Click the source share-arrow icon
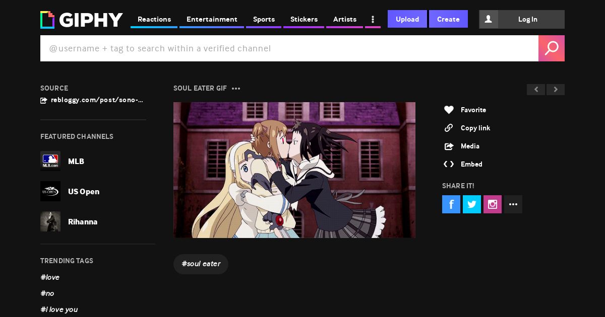Viewport: 605px width, 317px height. [x=44, y=100]
